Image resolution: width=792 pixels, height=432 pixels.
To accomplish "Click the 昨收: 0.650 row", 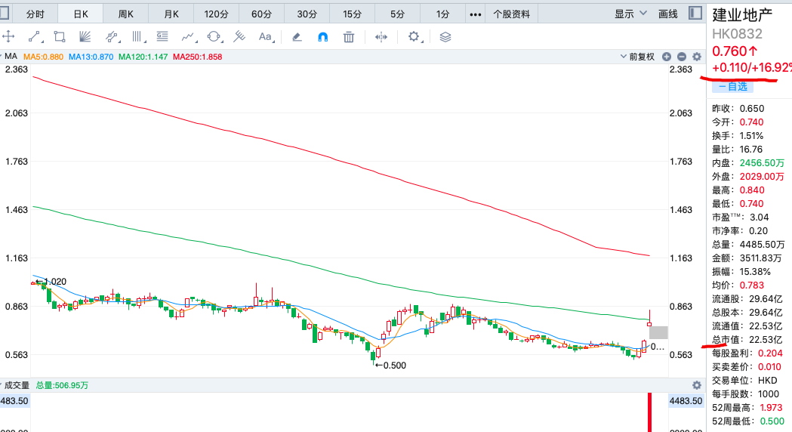I will point(738,108).
